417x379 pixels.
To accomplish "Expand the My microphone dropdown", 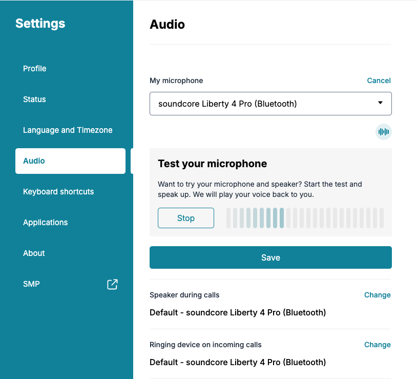I will 270,104.
